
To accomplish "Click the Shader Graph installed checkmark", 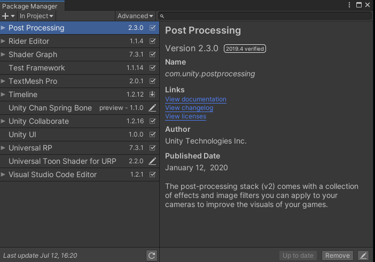I will 152,54.
